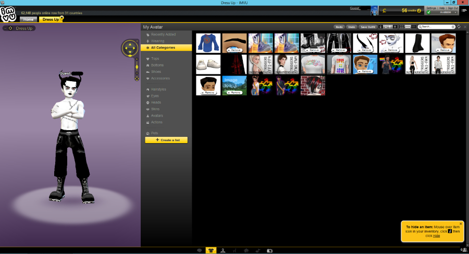The height and width of the screenshot is (254, 469).
Task: Close the Dress Up tab
Action: (x=62, y=18)
